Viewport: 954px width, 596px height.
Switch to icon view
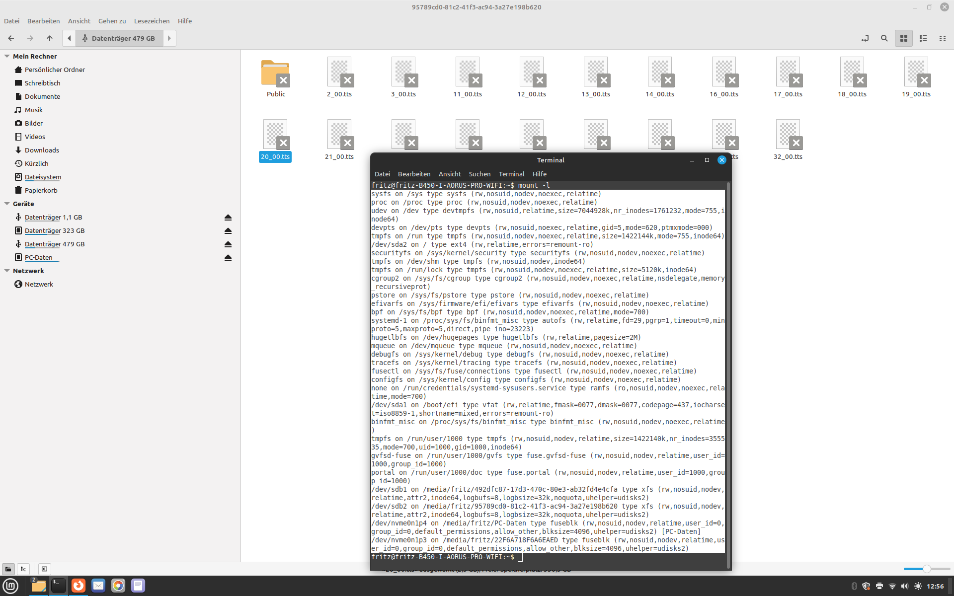tap(904, 38)
